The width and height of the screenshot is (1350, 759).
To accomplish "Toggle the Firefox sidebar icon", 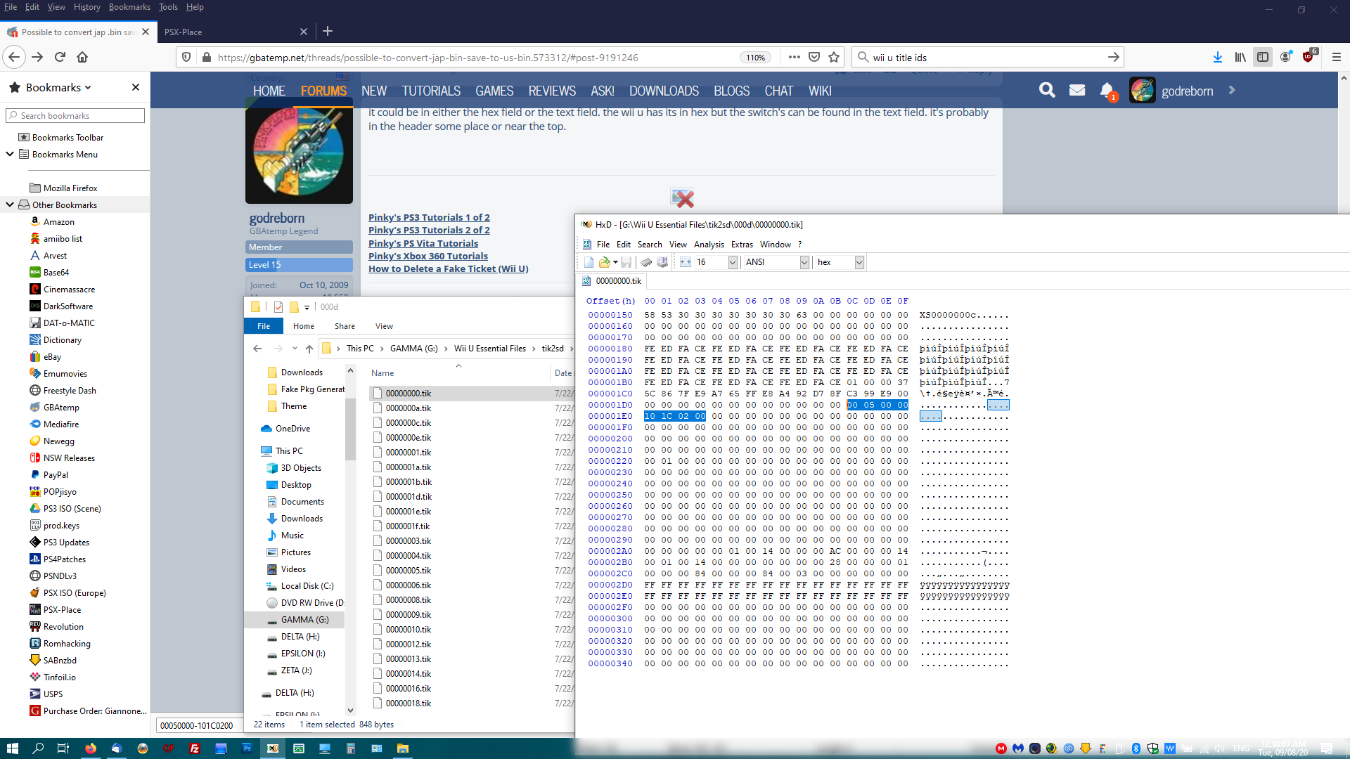I will click(x=1263, y=57).
